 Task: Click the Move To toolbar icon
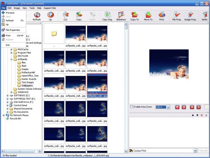pyautogui.click(x=148, y=16)
